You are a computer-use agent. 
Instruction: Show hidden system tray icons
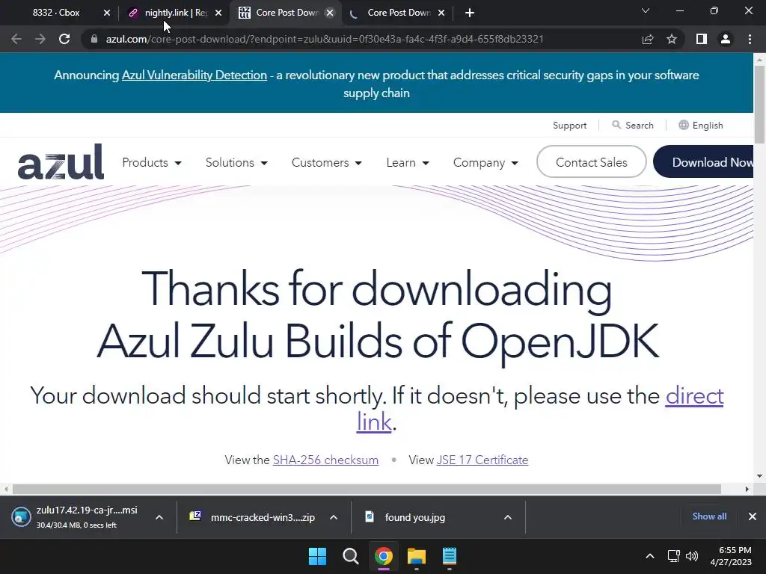tap(650, 556)
